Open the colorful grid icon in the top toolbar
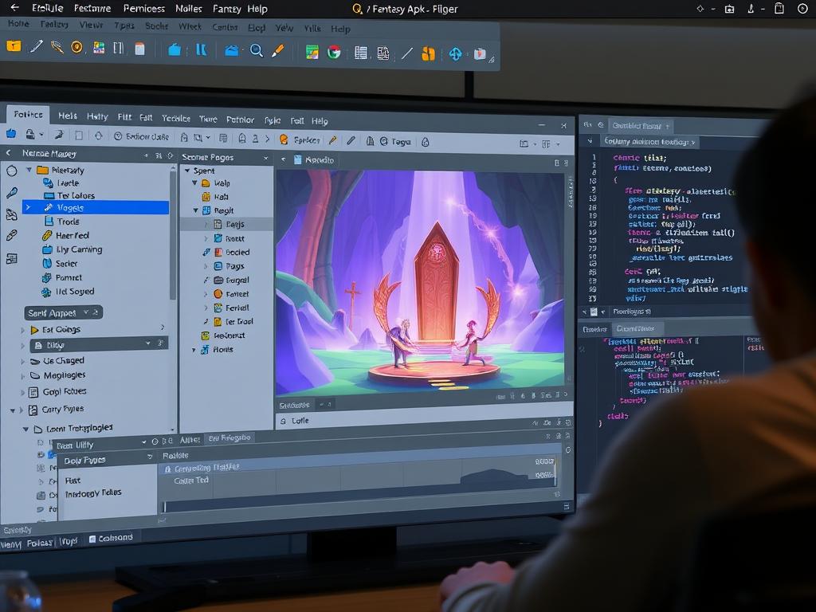 coord(98,49)
